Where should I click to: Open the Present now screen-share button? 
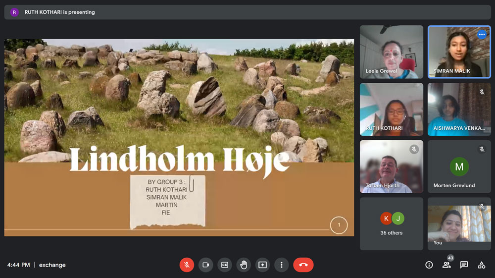point(263,265)
